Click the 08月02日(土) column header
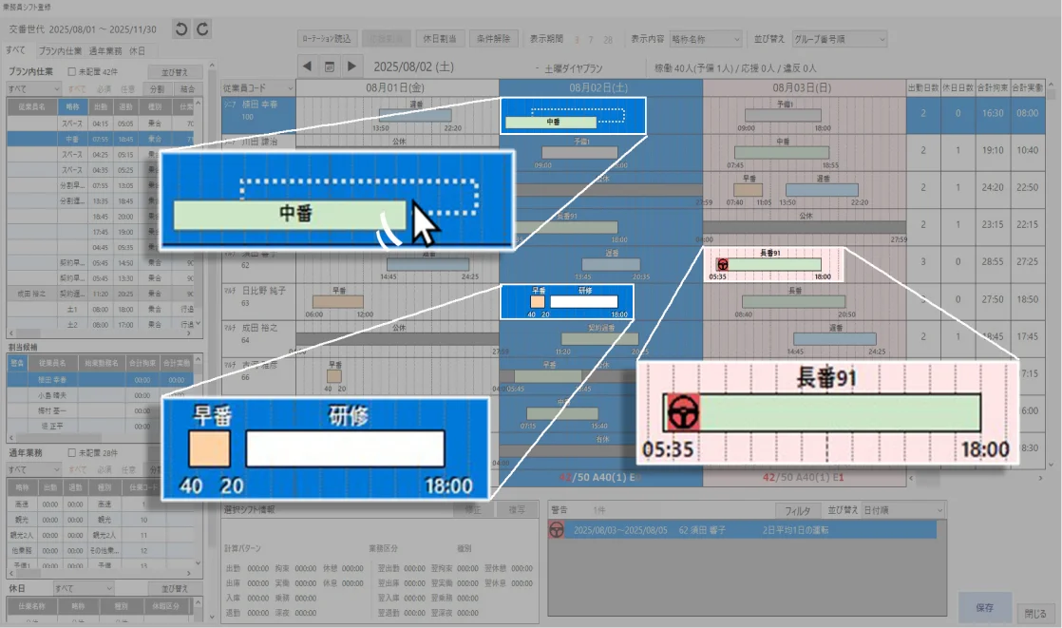The height and width of the screenshot is (628, 1062). [x=600, y=87]
